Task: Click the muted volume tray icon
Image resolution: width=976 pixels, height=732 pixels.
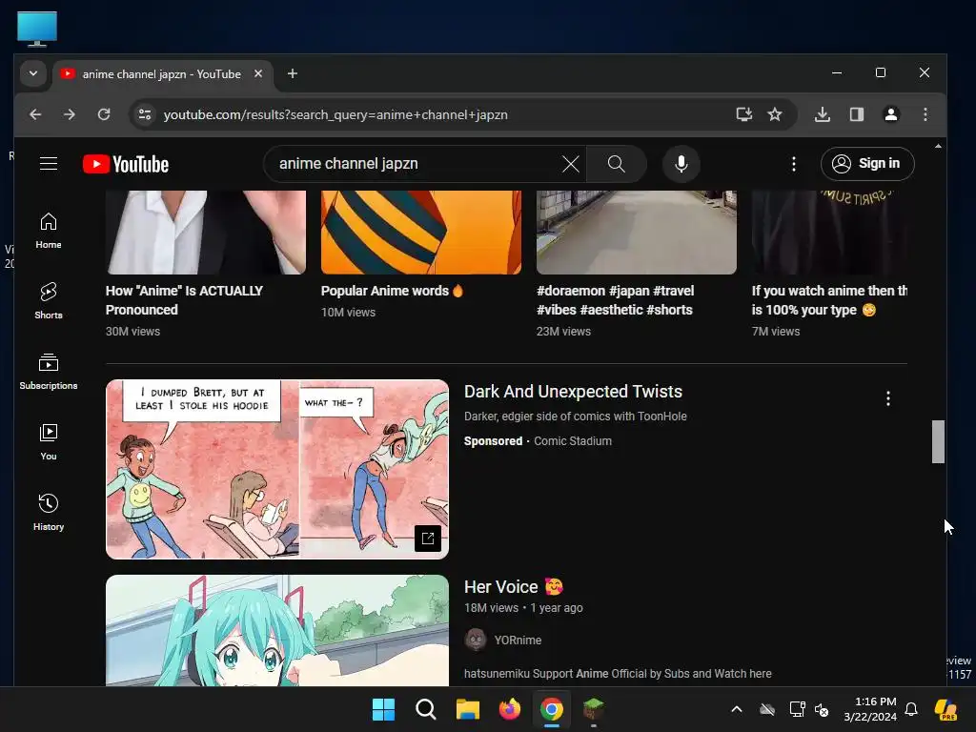Action: (x=823, y=709)
